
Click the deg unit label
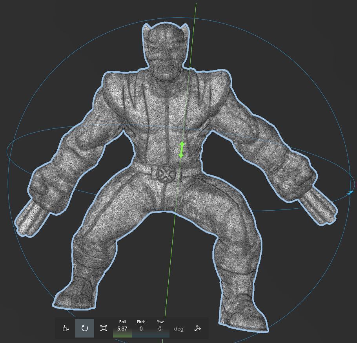(179, 329)
